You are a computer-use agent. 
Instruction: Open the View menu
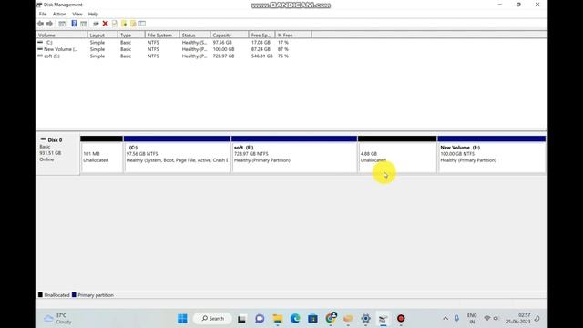(x=77, y=15)
